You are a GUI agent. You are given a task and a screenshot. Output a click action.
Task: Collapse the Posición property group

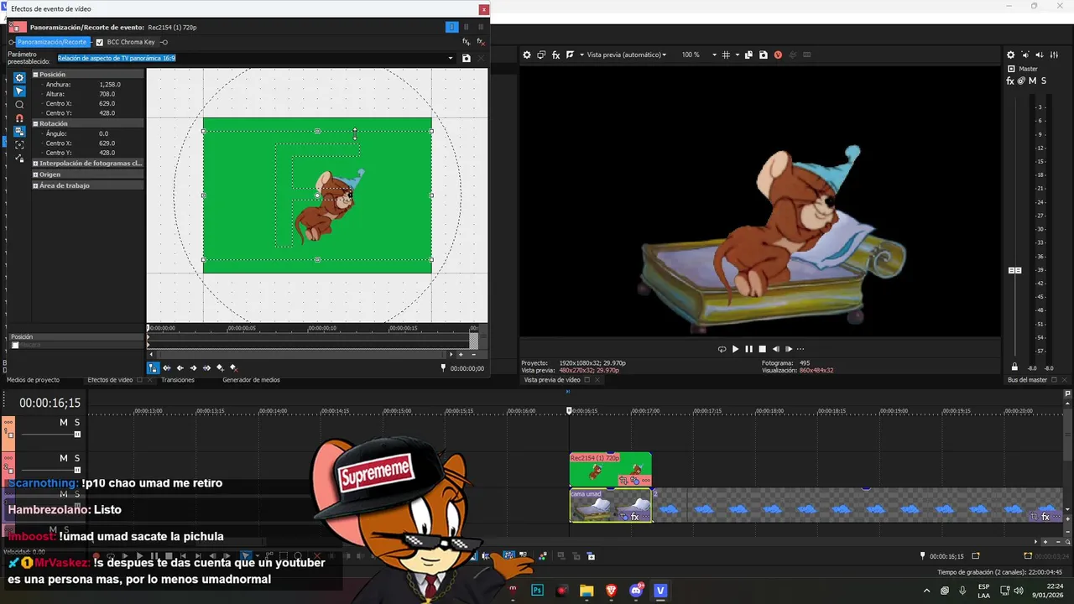point(36,75)
